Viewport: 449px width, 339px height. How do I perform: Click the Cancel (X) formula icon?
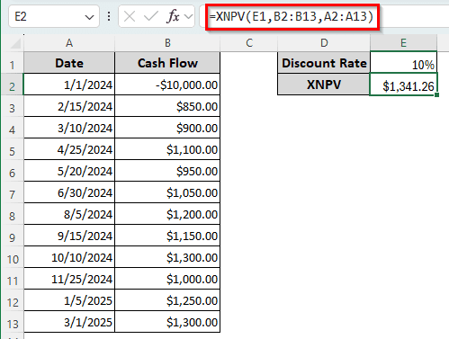tap(130, 16)
